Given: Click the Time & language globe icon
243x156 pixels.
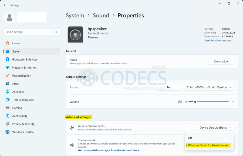Looking at the screenshot, I should click(8, 100).
